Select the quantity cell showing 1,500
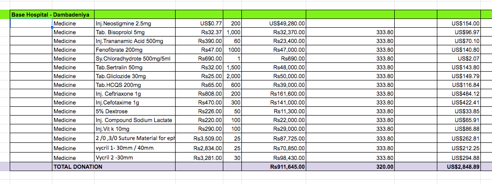492x184 pixels. (233, 67)
